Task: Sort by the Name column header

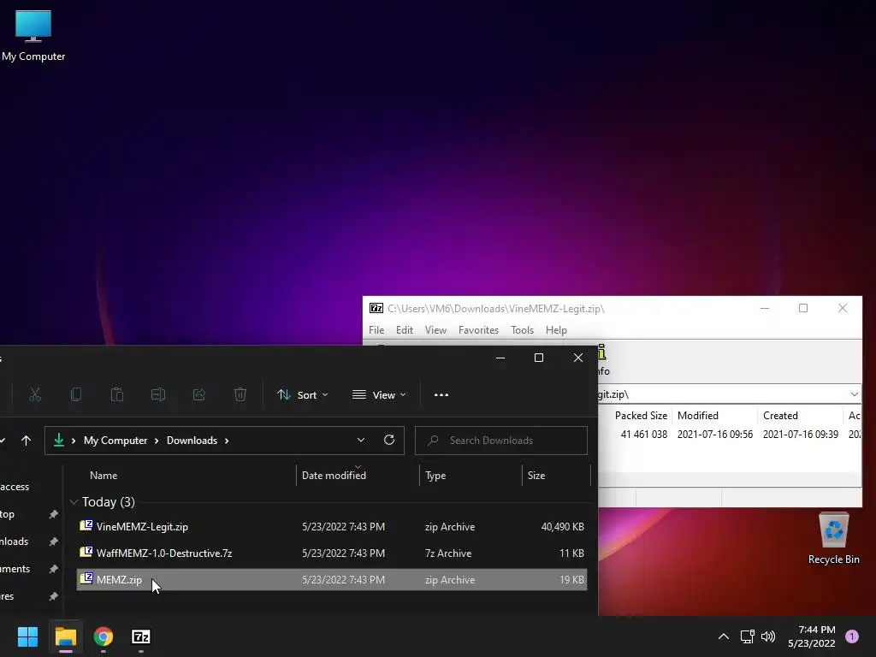Action: coord(104,476)
